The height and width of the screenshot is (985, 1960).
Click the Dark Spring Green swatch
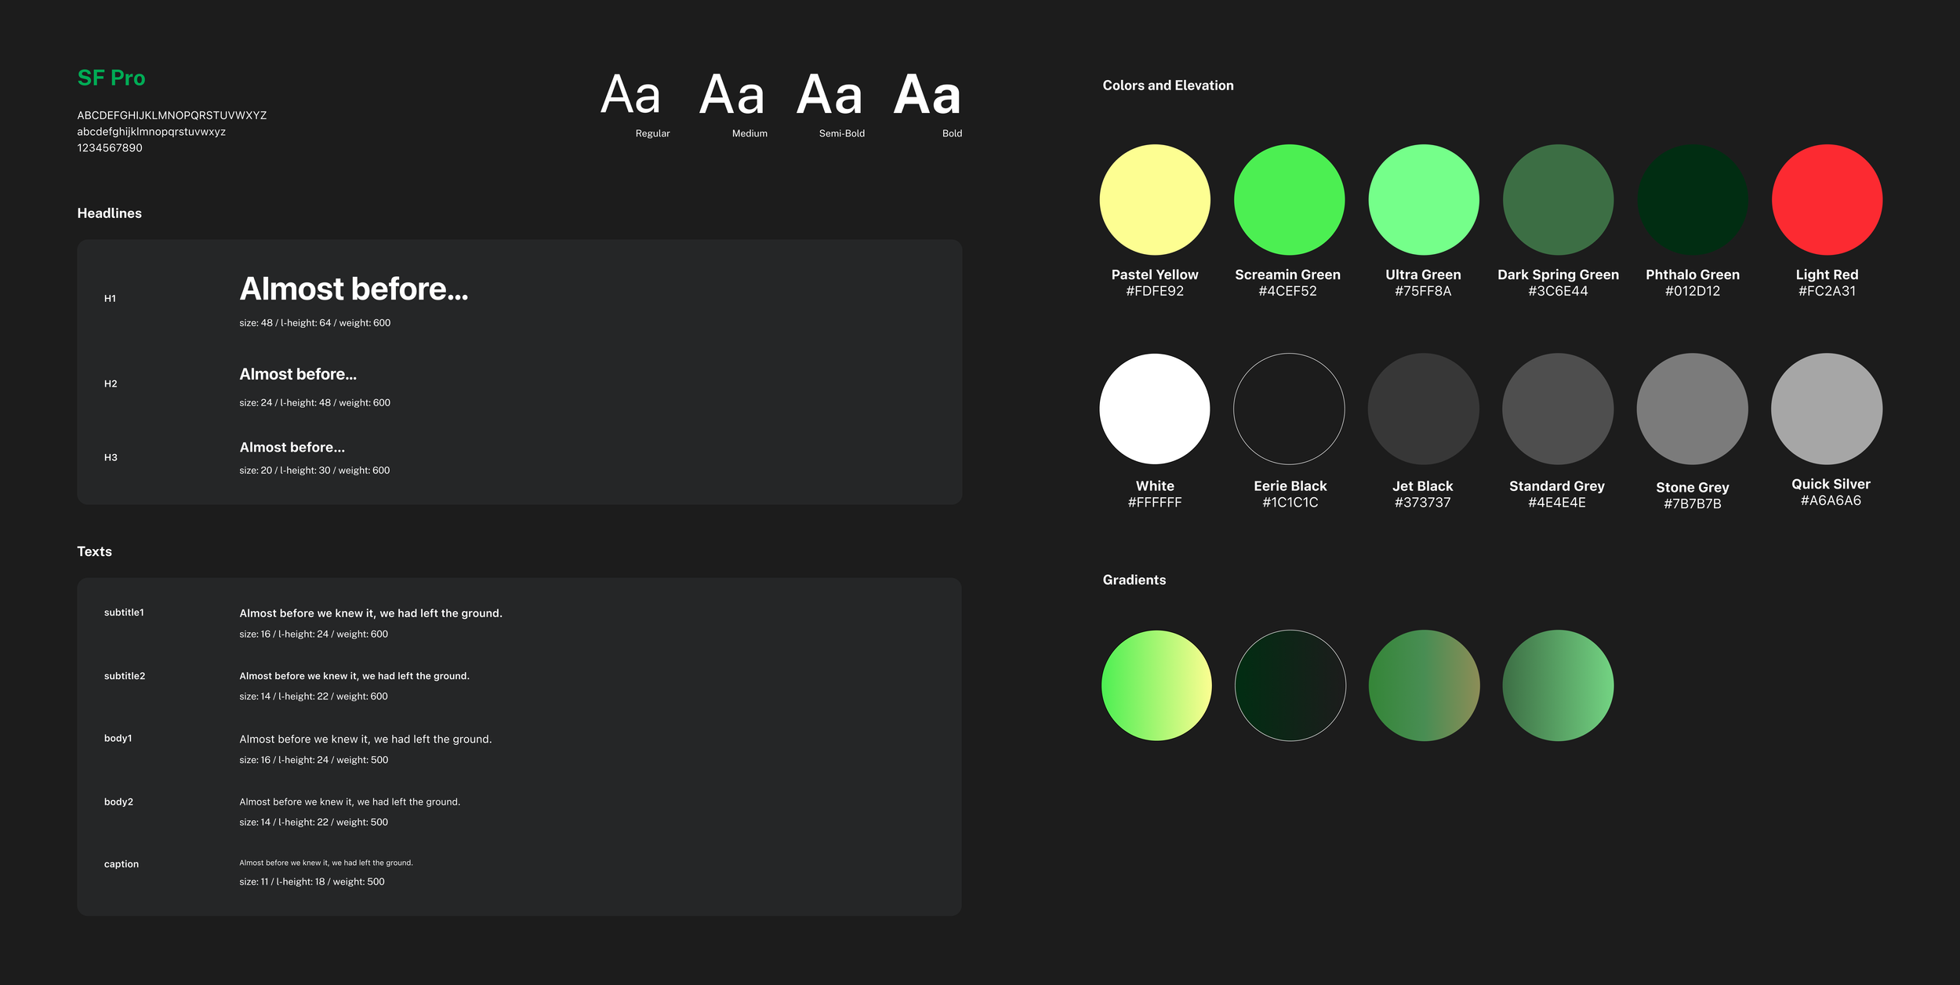[x=1558, y=199]
